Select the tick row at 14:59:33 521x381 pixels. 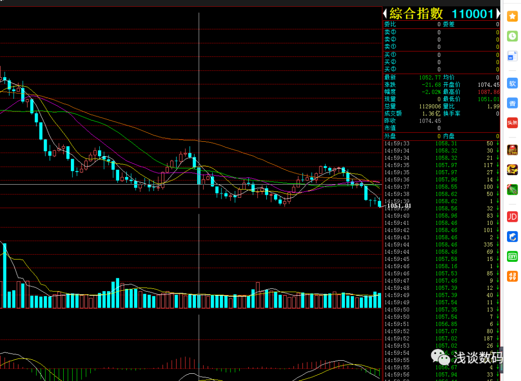441,144
